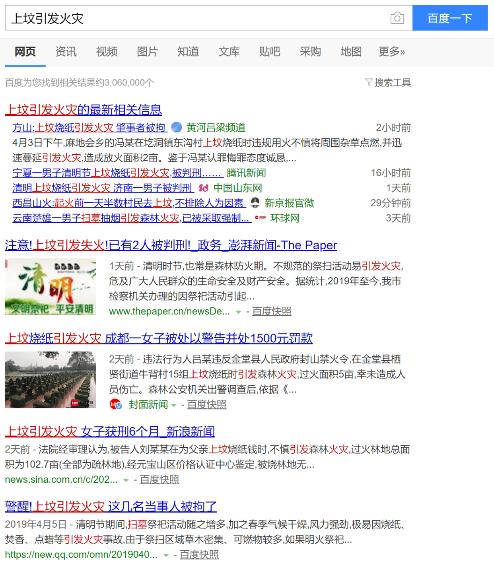Open the https://new.qq.com/omn/2019040... URL

pos(81,554)
